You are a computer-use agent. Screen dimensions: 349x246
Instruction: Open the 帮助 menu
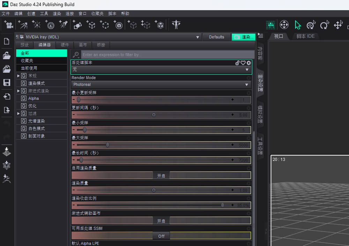tap(125, 14)
